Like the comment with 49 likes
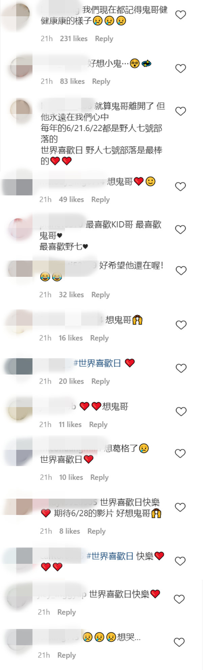 click(x=181, y=187)
